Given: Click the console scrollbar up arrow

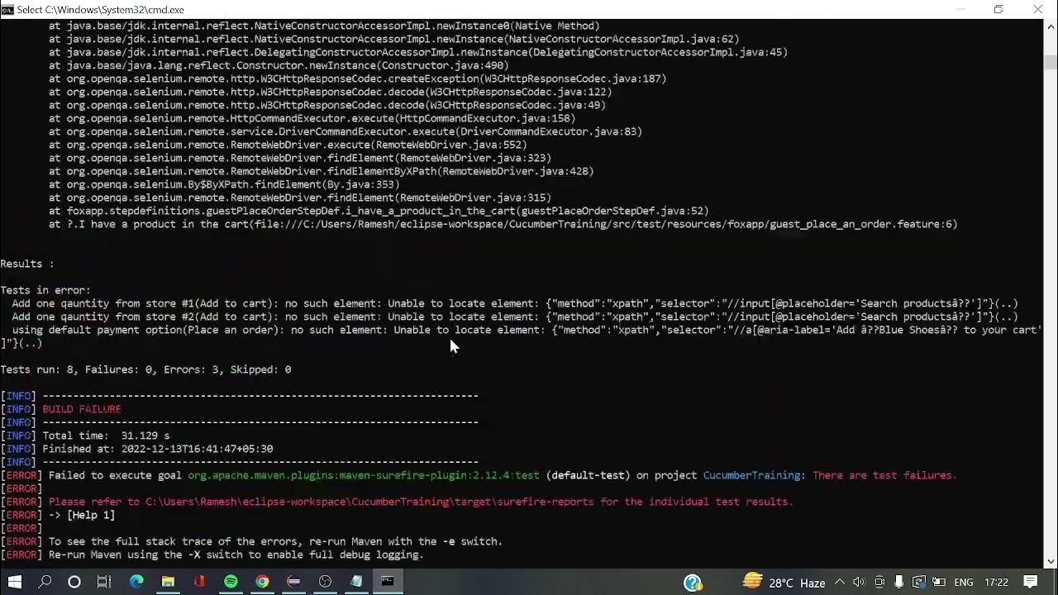Looking at the screenshot, I should pos(1050,26).
